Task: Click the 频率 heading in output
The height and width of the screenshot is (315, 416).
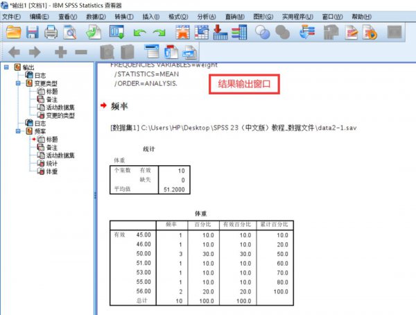Action: point(119,106)
